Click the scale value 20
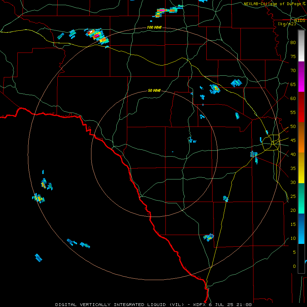The image size is (307, 307). (293, 210)
